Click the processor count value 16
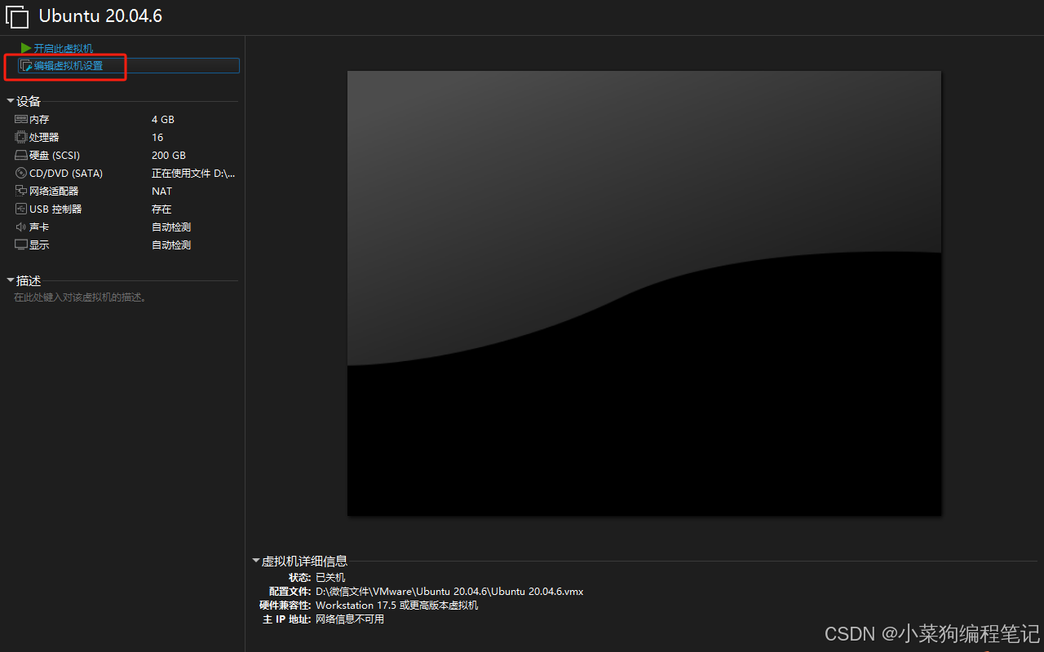This screenshot has height=652, width=1044. click(157, 137)
